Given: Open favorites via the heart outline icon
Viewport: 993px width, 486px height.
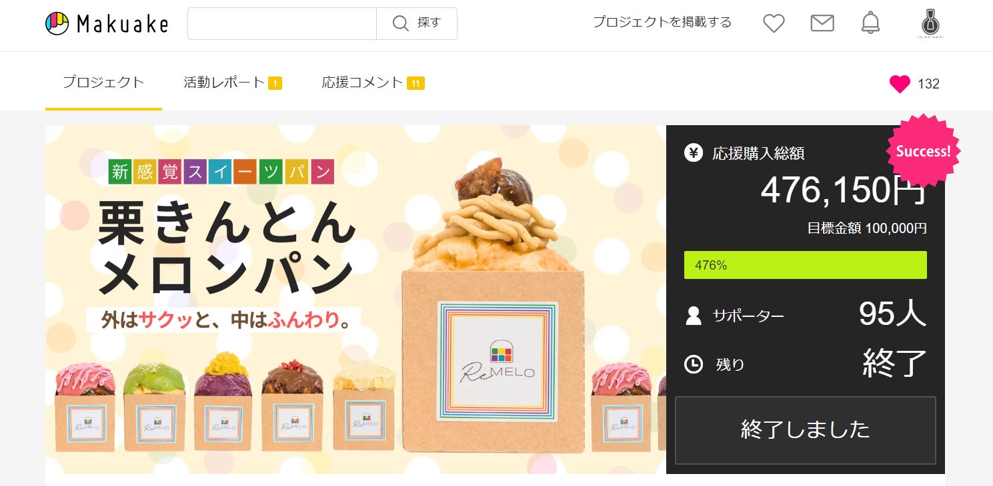Looking at the screenshot, I should point(774,23).
